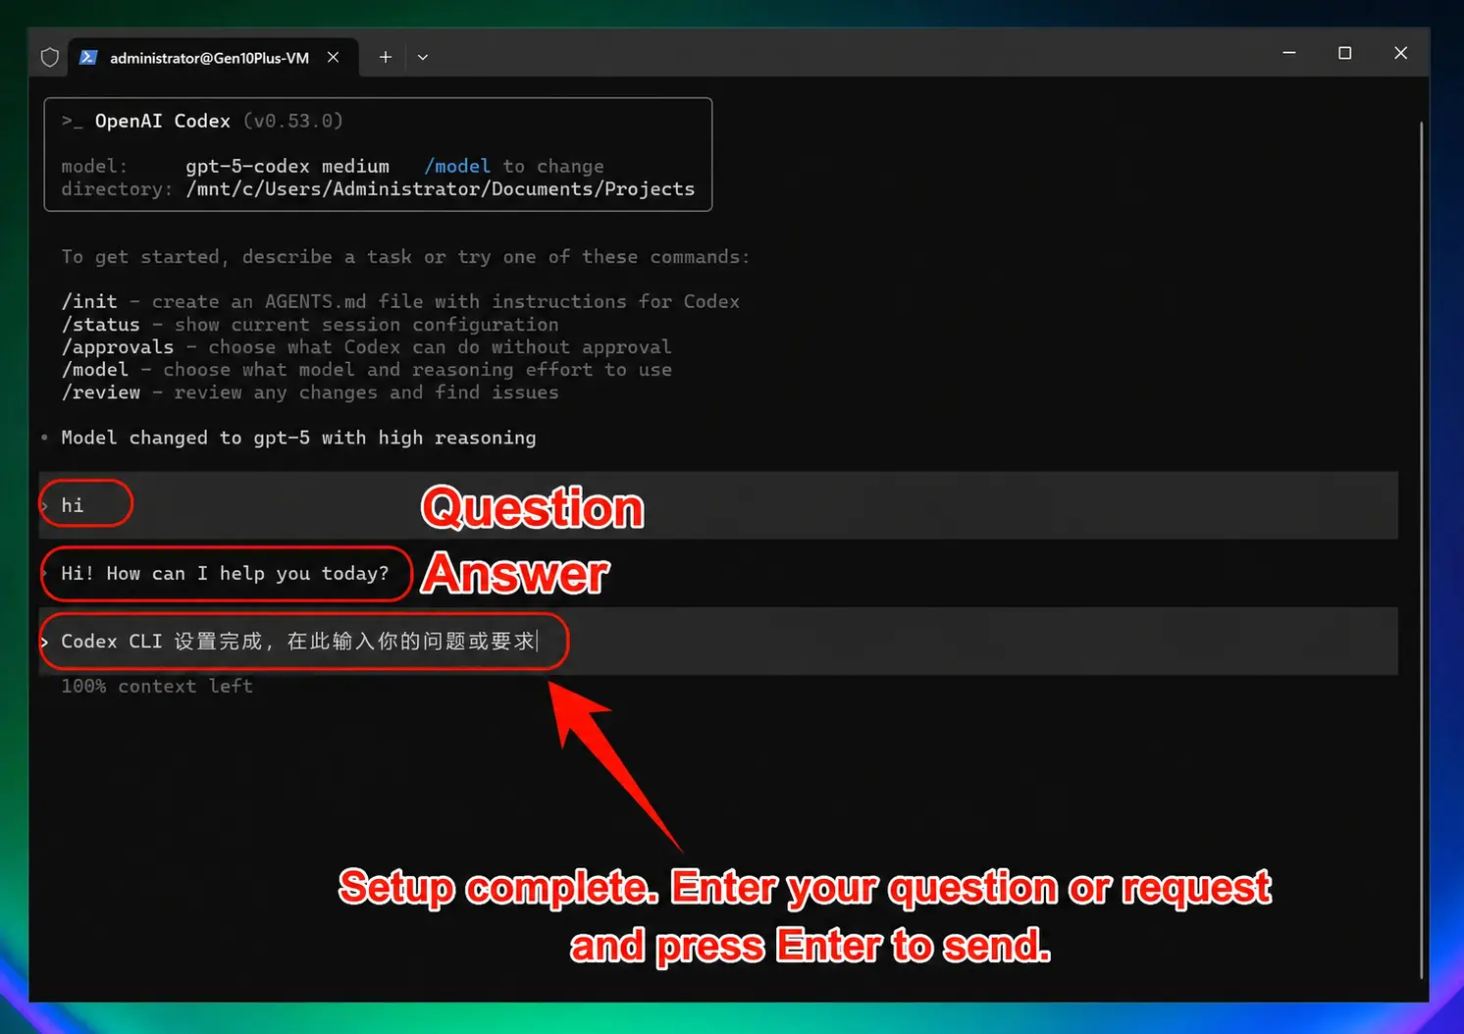1464x1034 pixels.
Task: Click 'To get started, describe a task' line
Action: click(x=405, y=256)
